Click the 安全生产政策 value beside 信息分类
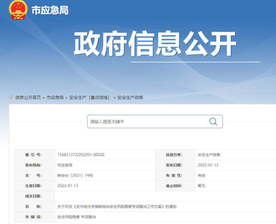The image size is (276, 224). tap(209, 155)
